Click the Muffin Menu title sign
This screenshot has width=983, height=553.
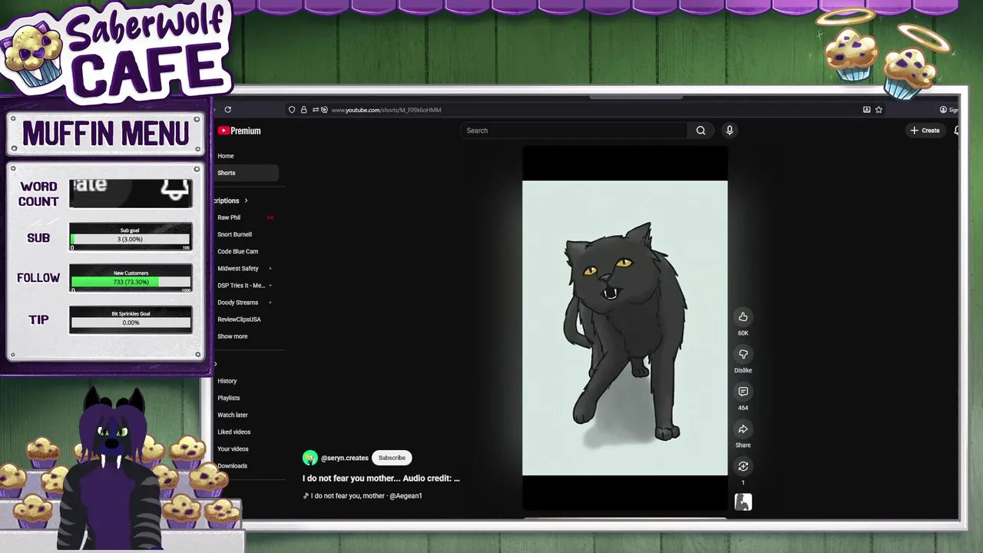click(x=105, y=134)
